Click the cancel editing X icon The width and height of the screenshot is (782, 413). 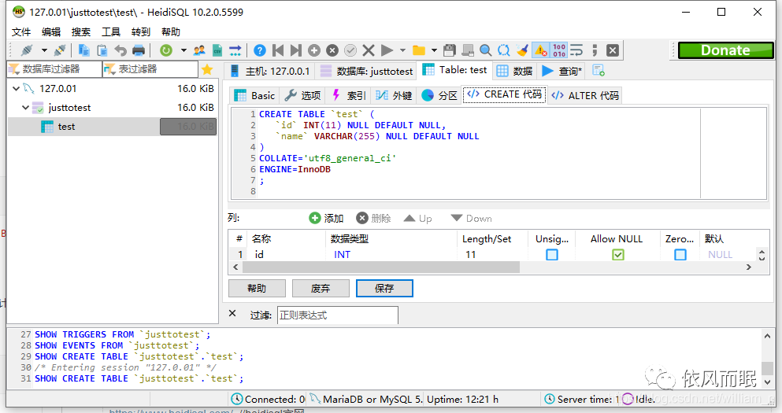click(x=369, y=50)
